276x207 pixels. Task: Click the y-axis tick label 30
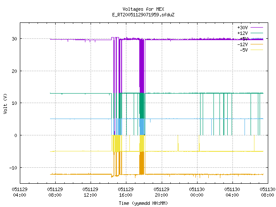14,39
